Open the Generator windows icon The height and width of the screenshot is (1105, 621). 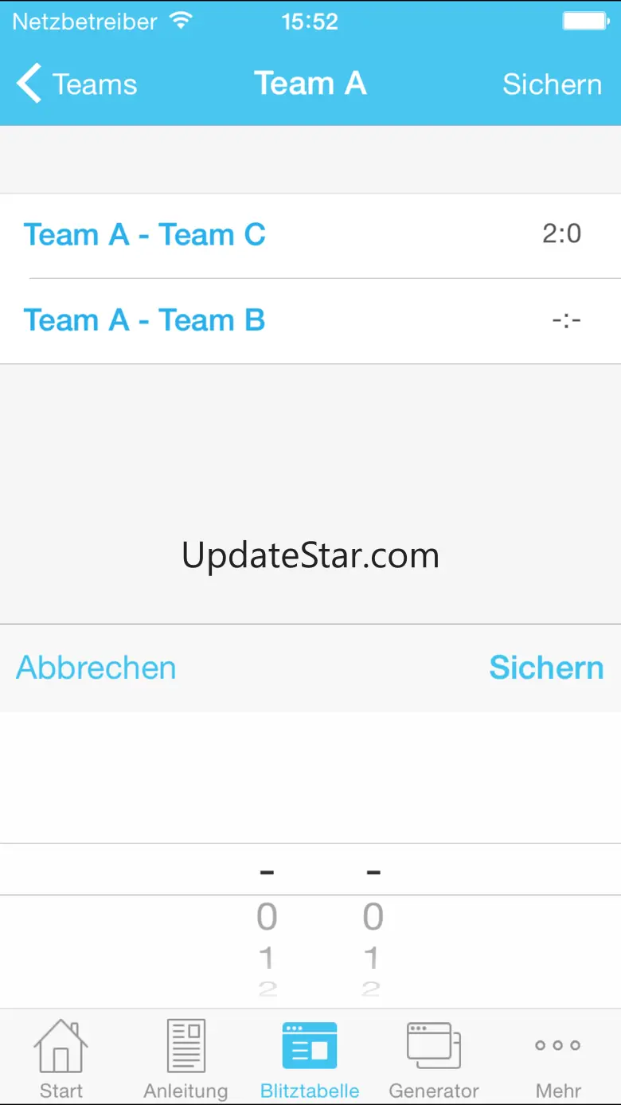[x=434, y=1045]
